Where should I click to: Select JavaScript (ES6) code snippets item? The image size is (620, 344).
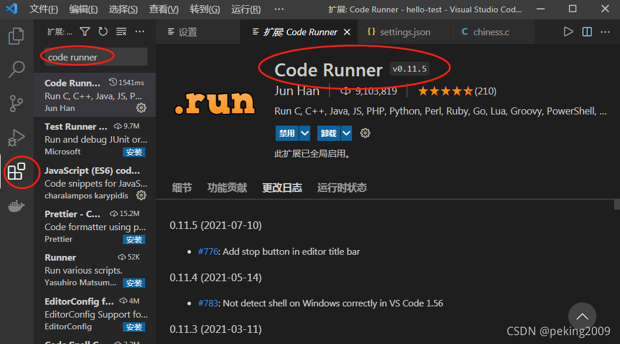pyautogui.click(x=95, y=183)
